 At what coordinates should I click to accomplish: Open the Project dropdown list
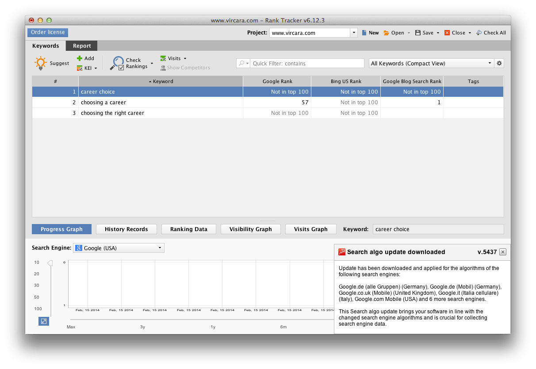[354, 33]
